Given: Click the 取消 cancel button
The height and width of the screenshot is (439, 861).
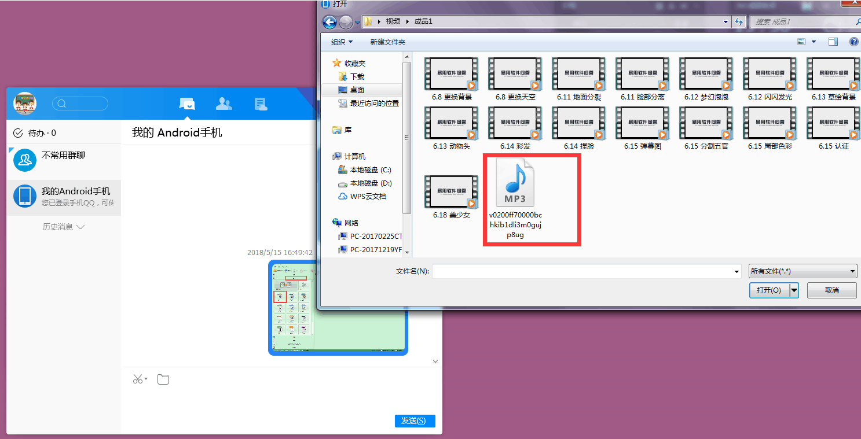Looking at the screenshot, I should click(x=832, y=290).
